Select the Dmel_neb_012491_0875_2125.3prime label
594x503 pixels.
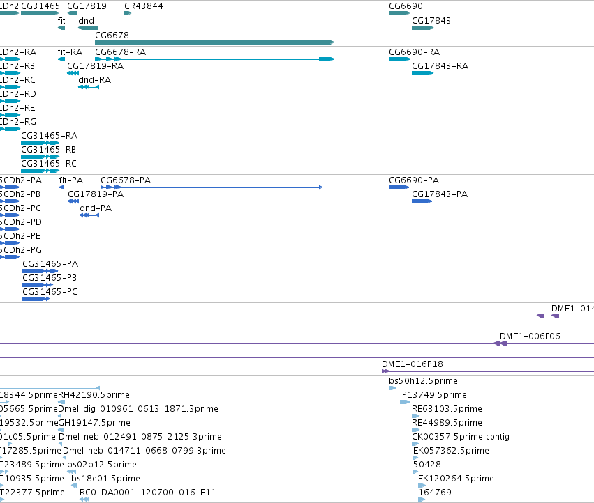tap(140, 436)
